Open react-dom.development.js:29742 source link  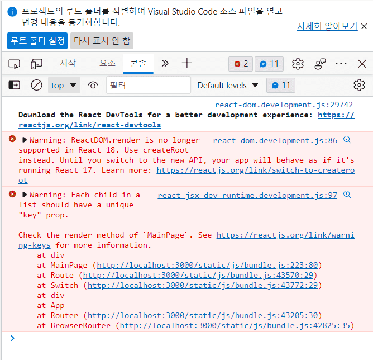[x=284, y=105]
